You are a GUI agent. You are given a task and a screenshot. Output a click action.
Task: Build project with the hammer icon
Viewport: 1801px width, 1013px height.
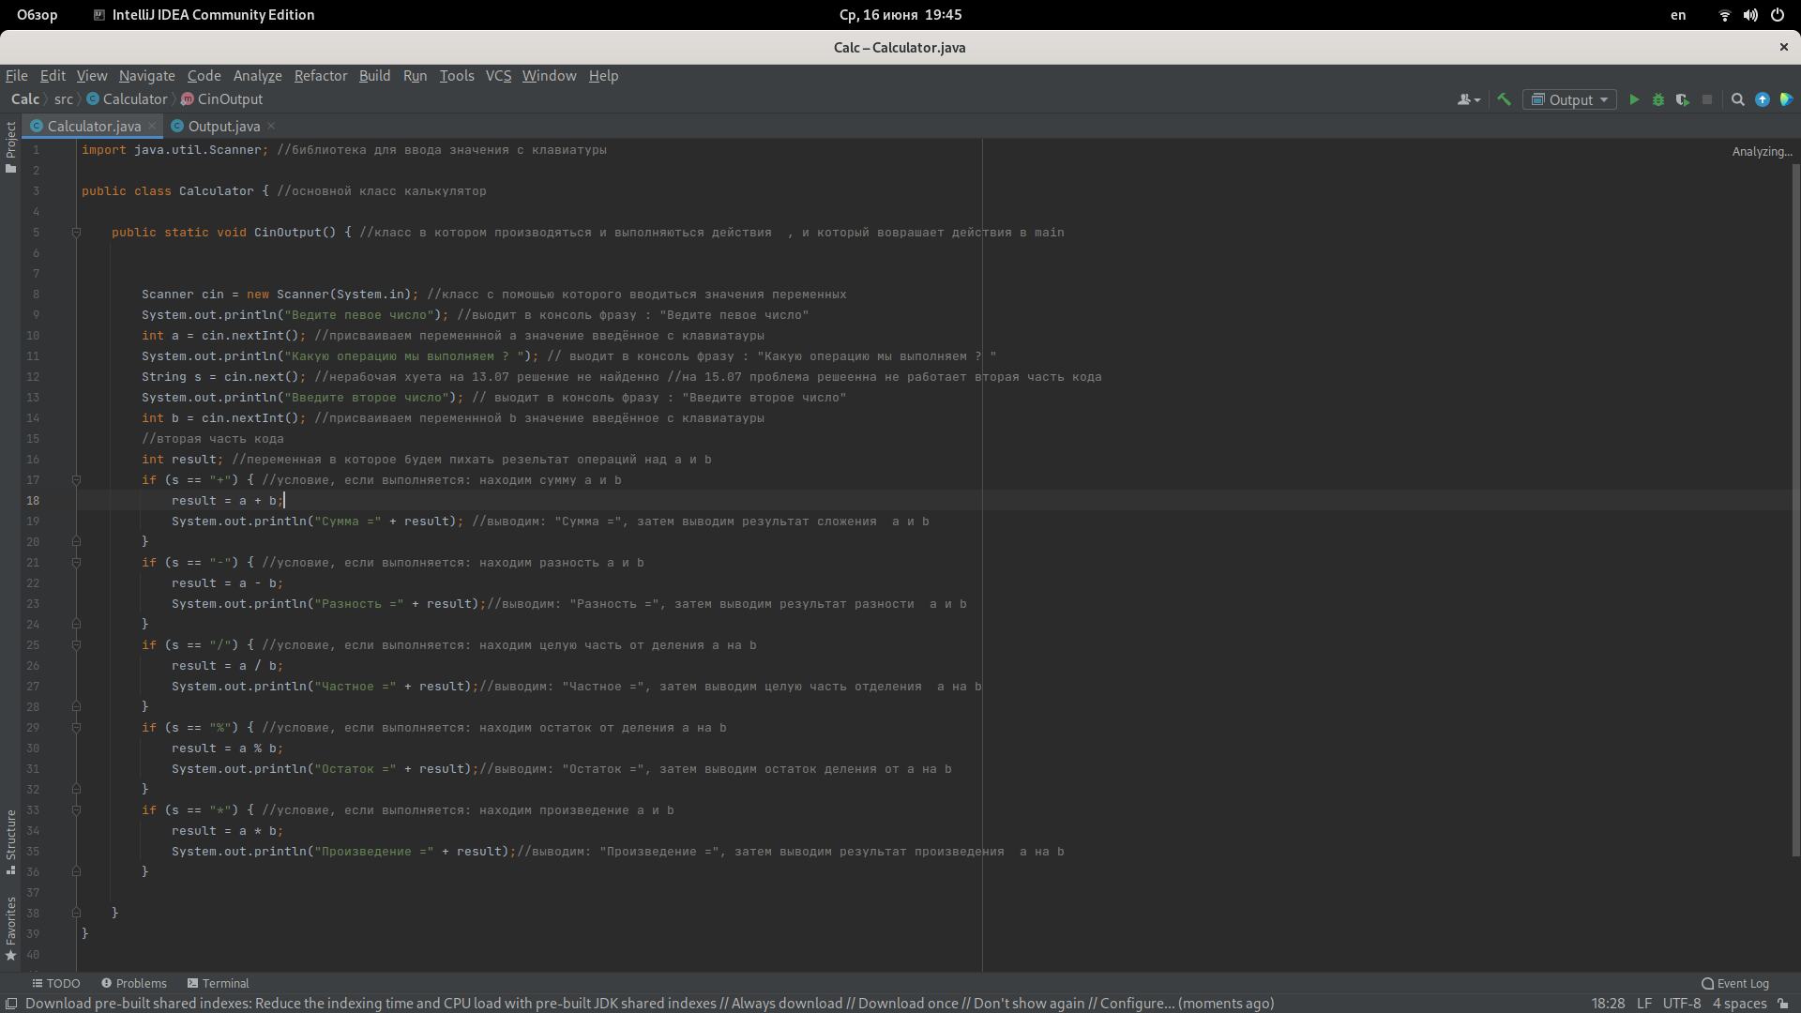click(1505, 99)
